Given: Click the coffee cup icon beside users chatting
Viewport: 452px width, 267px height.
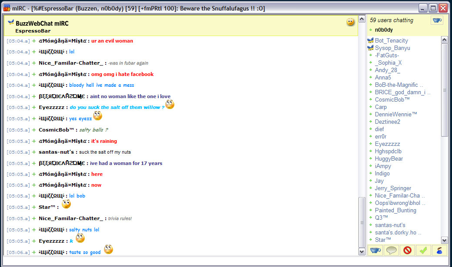Looking at the screenshot, I should [x=437, y=20].
